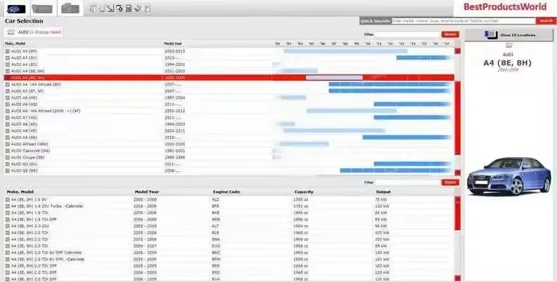
Task: Click the calculator icon in the top toolbar
Action: pos(128,8)
